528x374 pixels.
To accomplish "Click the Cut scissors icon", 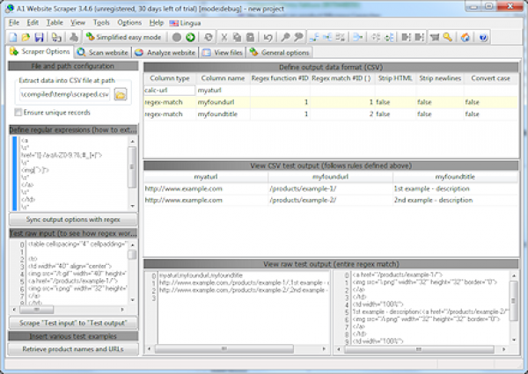I will [224, 37].
